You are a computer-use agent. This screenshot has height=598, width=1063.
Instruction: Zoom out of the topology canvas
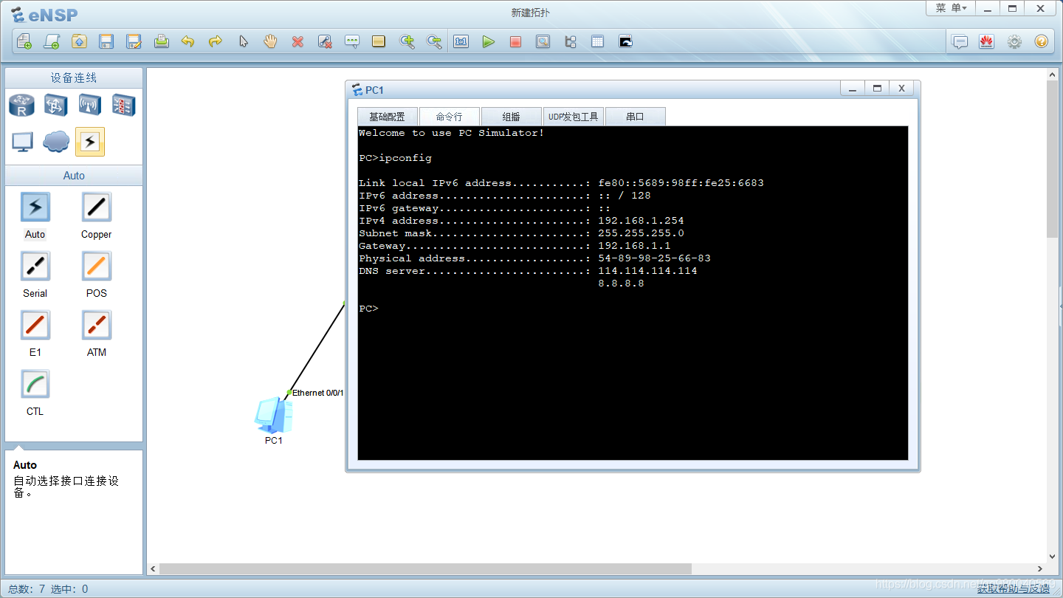click(434, 41)
